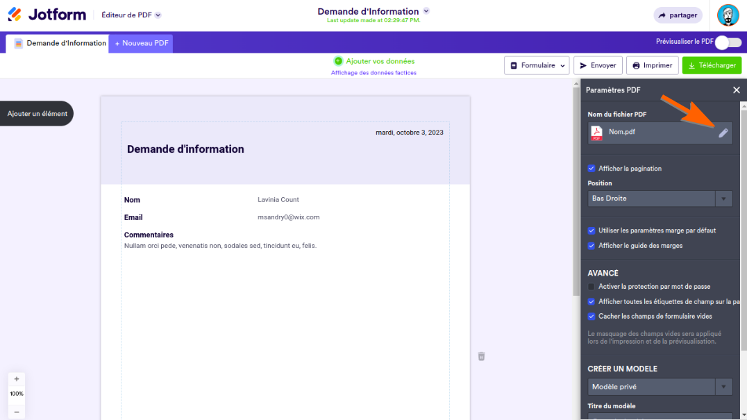Open the user avatar menu
The width and height of the screenshot is (747, 420).
pos(728,15)
